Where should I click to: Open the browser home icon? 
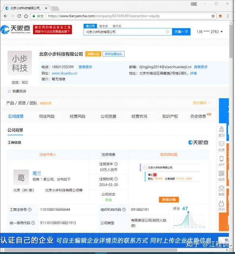pos(26,16)
